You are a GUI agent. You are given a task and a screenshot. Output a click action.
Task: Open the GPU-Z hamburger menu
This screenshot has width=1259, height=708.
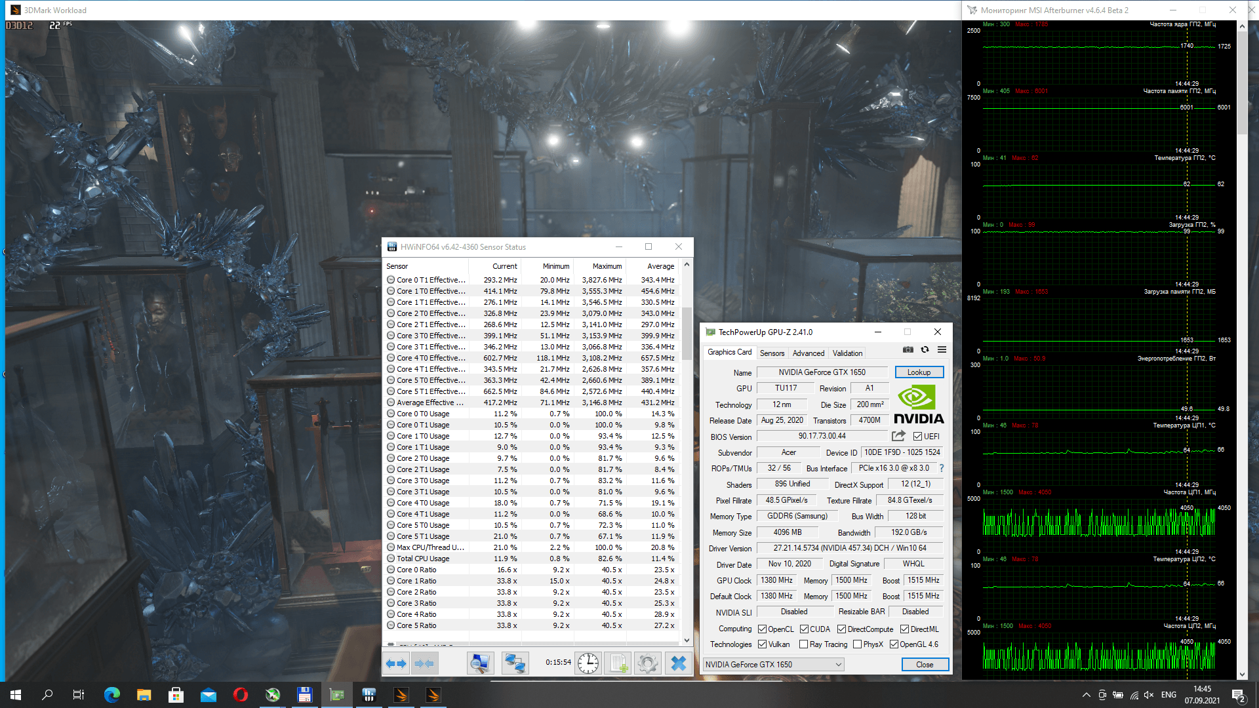[x=942, y=349]
